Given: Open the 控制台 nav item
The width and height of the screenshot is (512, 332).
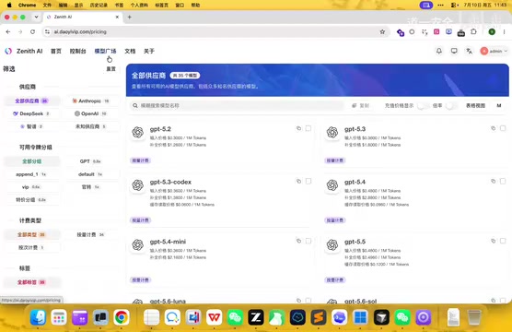Looking at the screenshot, I should (x=77, y=51).
